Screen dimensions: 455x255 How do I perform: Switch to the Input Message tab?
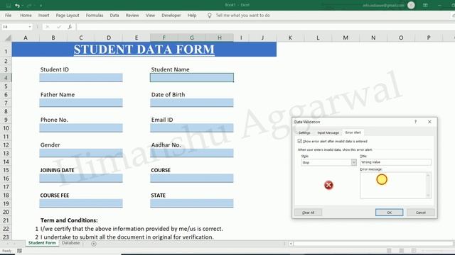point(328,132)
